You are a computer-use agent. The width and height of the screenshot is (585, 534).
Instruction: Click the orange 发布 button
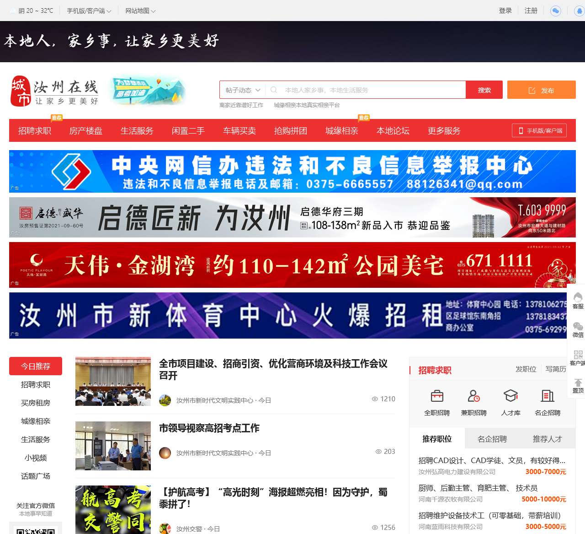click(542, 90)
